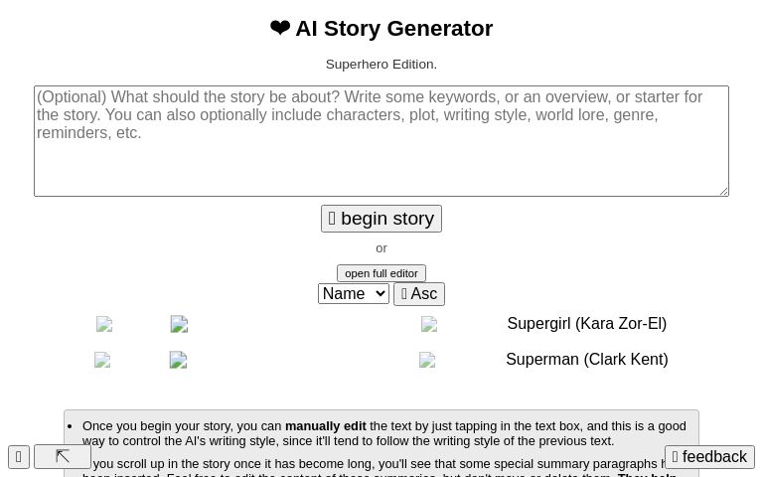This screenshot has width=763, height=477.
Task: Click the diagonal up-left arrow button
Action: point(63,457)
